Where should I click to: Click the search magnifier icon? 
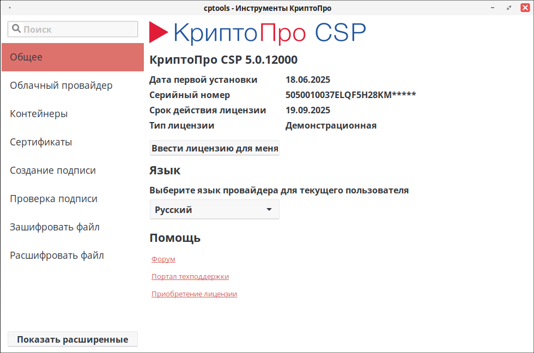tap(16, 28)
